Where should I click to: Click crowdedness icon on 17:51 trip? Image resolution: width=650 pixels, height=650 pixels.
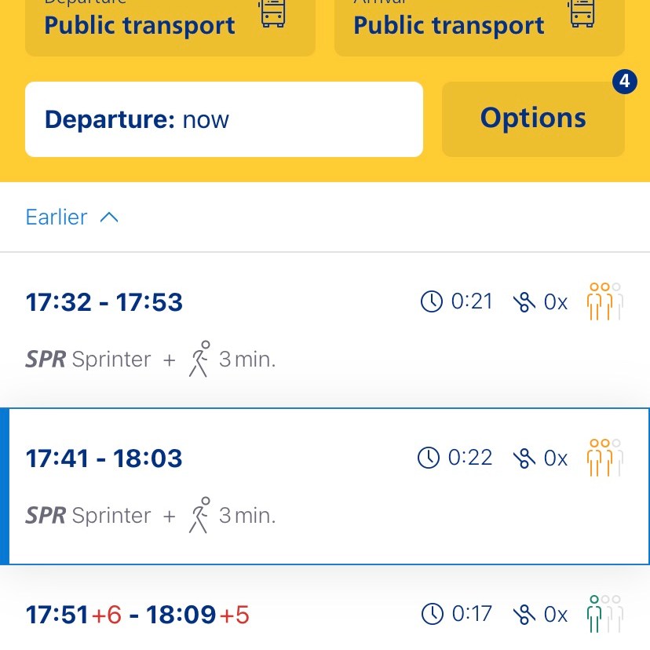[604, 614]
